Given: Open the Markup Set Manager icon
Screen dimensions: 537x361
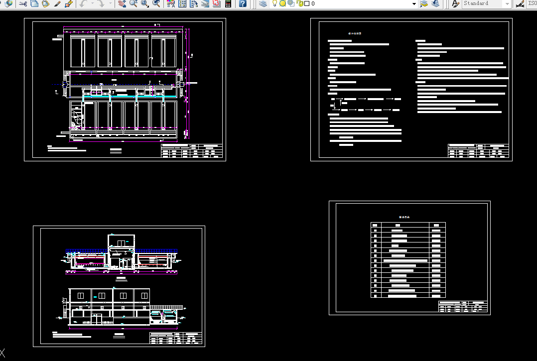Looking at the screenshot, I should coord(216,4).
